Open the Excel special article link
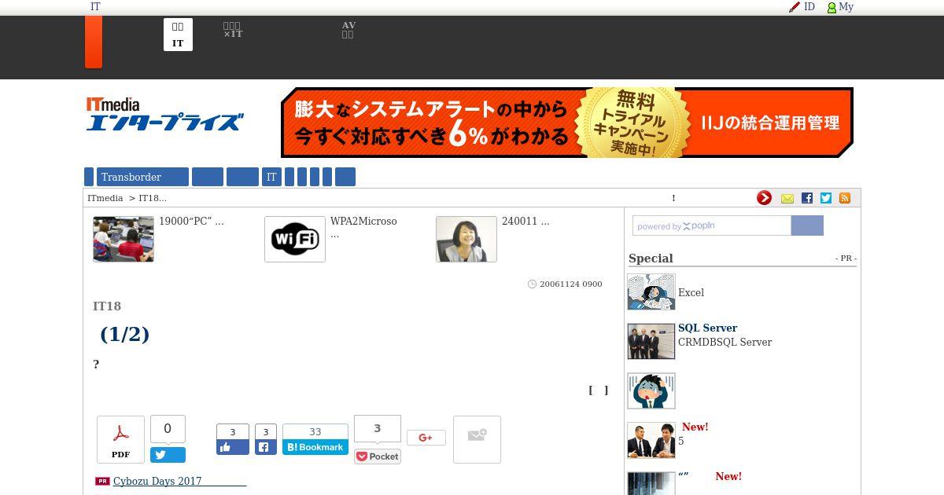 tap(691, 292)
